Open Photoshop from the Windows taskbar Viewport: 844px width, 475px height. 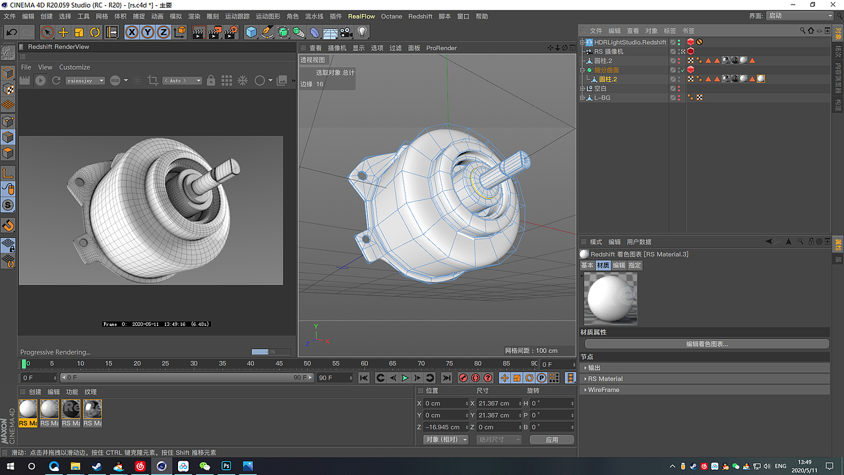coord(226,466)
